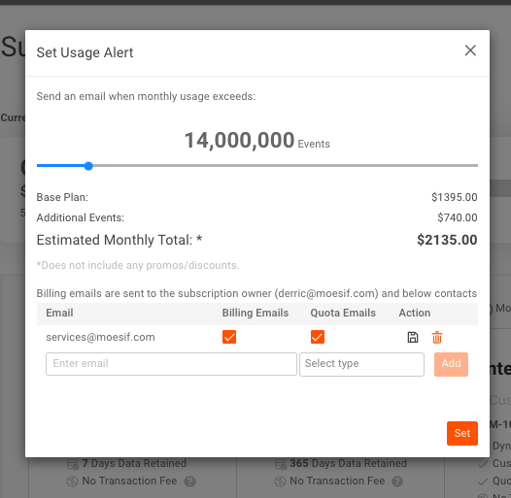Click the Quota Emails column header
The image size is (511, 498).
pos(343,313)
